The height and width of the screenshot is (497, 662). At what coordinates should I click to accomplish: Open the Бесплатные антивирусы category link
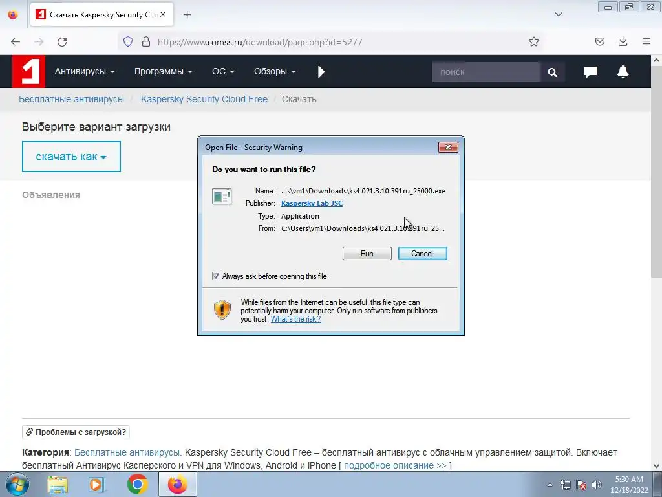point(127,452)
